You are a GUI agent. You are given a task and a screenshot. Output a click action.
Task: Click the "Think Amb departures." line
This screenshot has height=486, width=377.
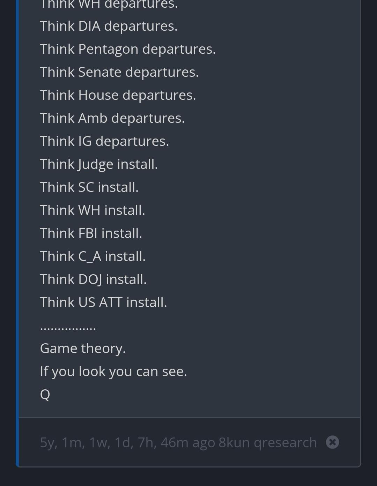[x=112, y=118]
